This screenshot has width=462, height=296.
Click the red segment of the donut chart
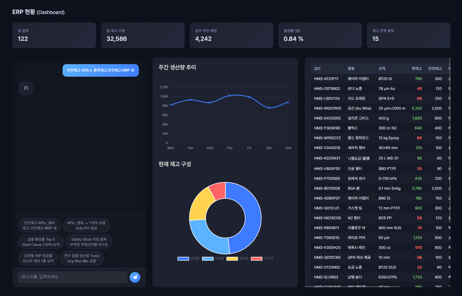click(x=218, y=191)
